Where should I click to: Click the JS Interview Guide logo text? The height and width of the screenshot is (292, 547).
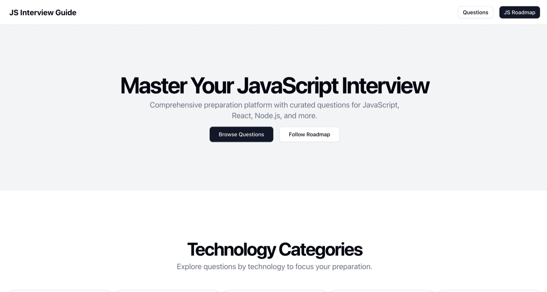pyautogui.click(x=43, y=12)
